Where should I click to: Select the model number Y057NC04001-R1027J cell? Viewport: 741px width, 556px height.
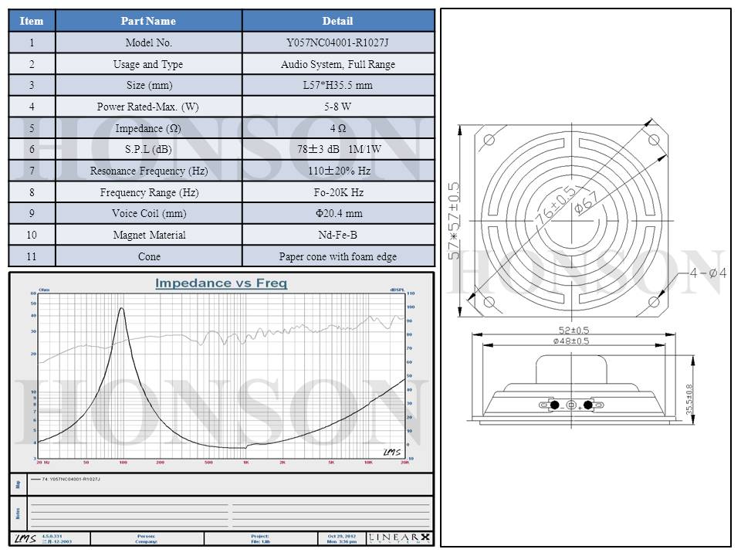click(x=337, y=43)
